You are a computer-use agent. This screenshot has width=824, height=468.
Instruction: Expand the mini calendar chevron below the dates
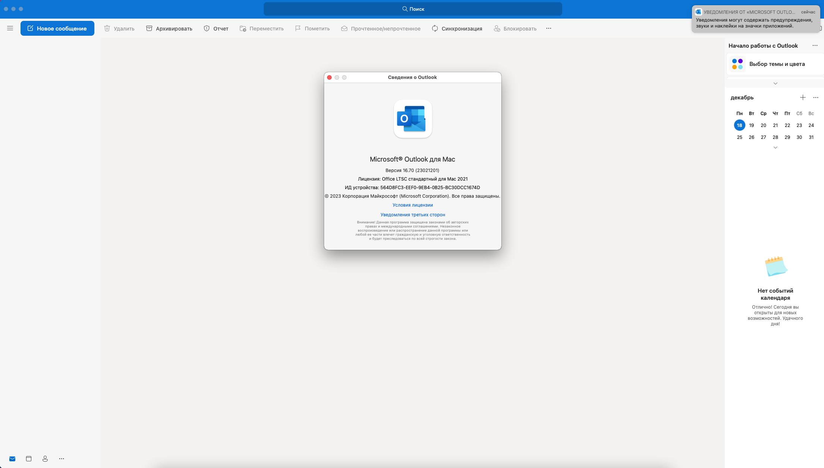tap(776, 147)
